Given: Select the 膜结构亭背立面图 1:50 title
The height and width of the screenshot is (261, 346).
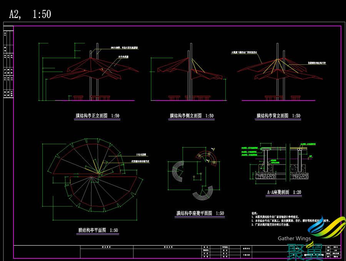Looking at the screenshot, I should click(278, 116).
